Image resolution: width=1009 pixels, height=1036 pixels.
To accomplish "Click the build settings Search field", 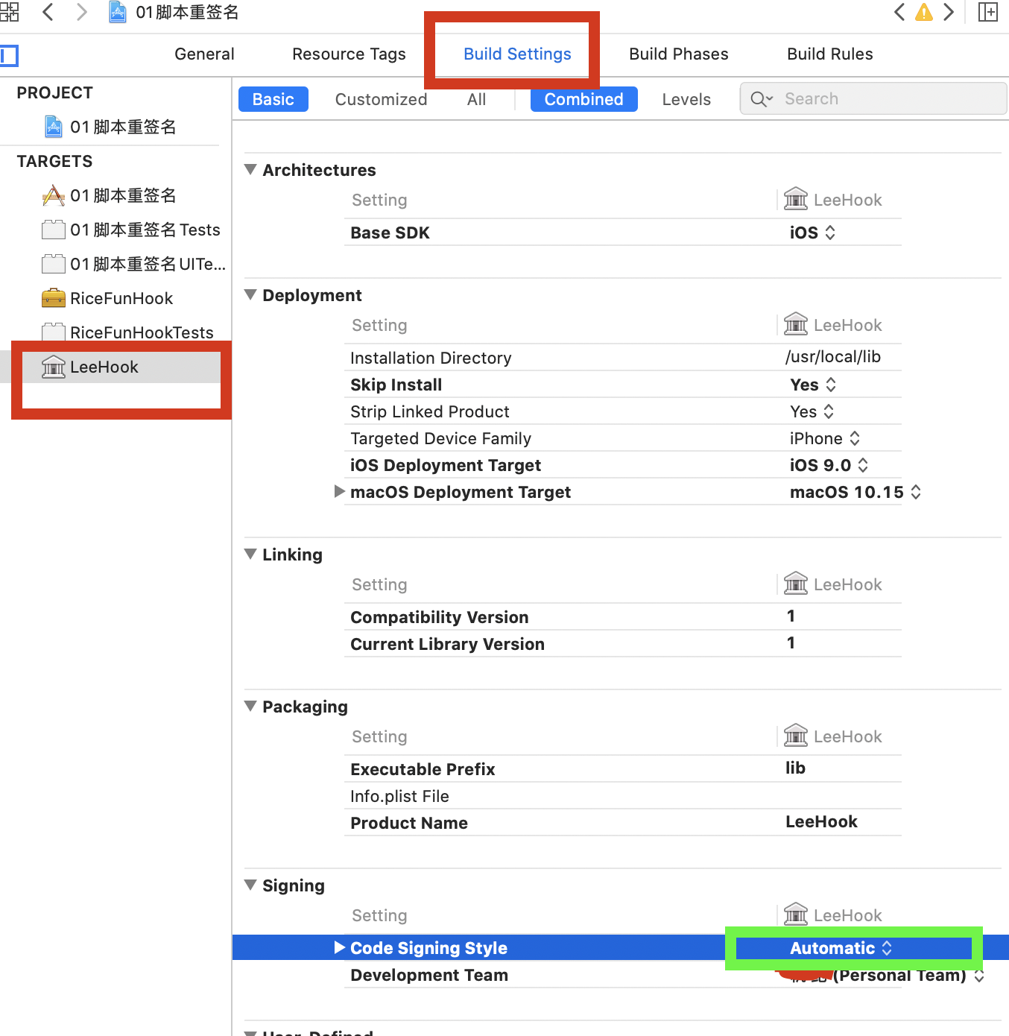I will point(873,98).
